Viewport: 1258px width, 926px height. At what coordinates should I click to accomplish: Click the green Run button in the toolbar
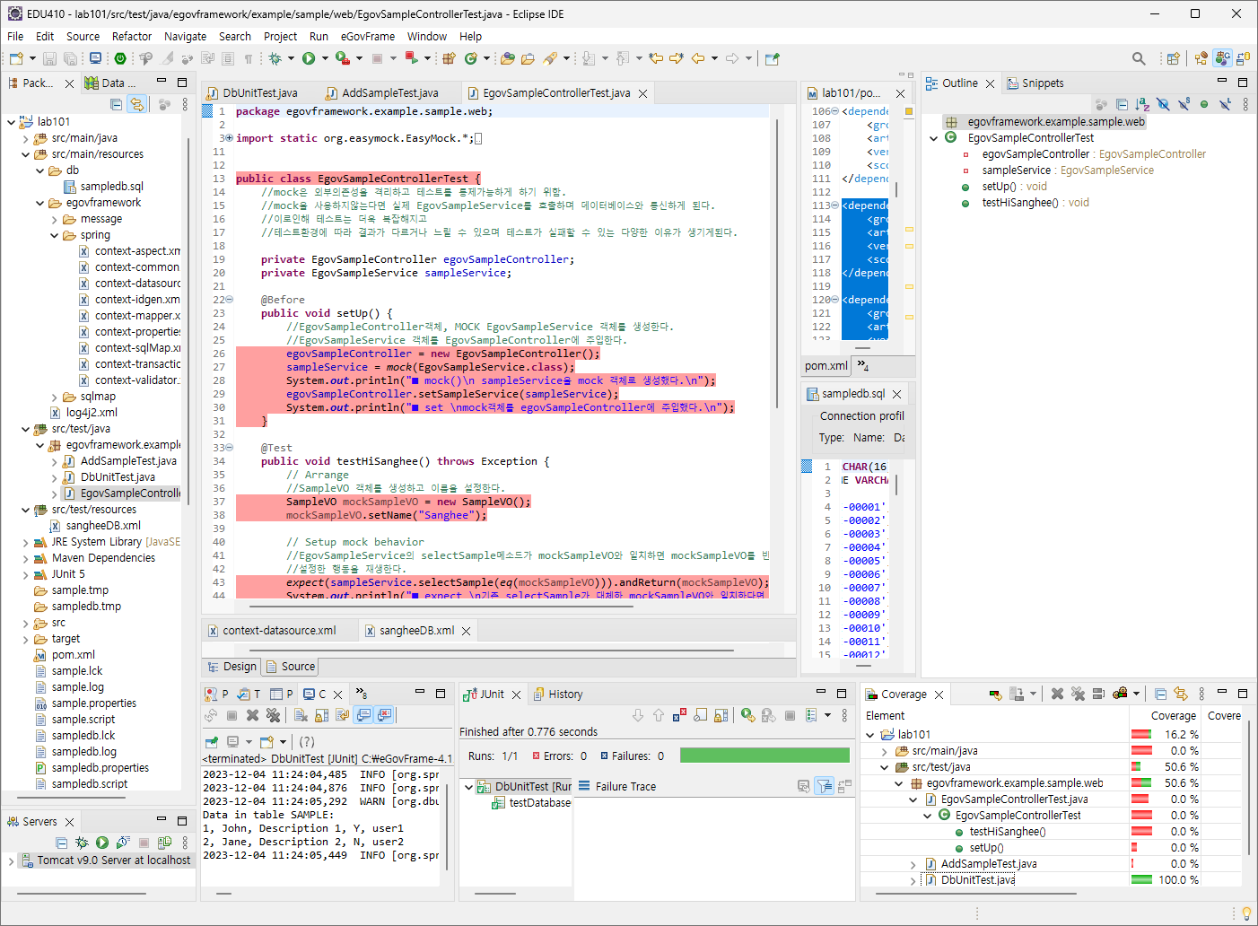click(x=309, y=58)
